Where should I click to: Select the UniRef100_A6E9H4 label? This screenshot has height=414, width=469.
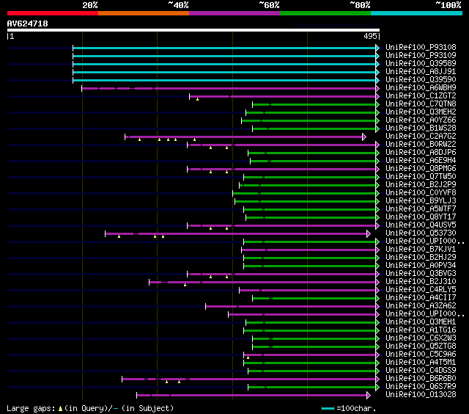point(421,161)
